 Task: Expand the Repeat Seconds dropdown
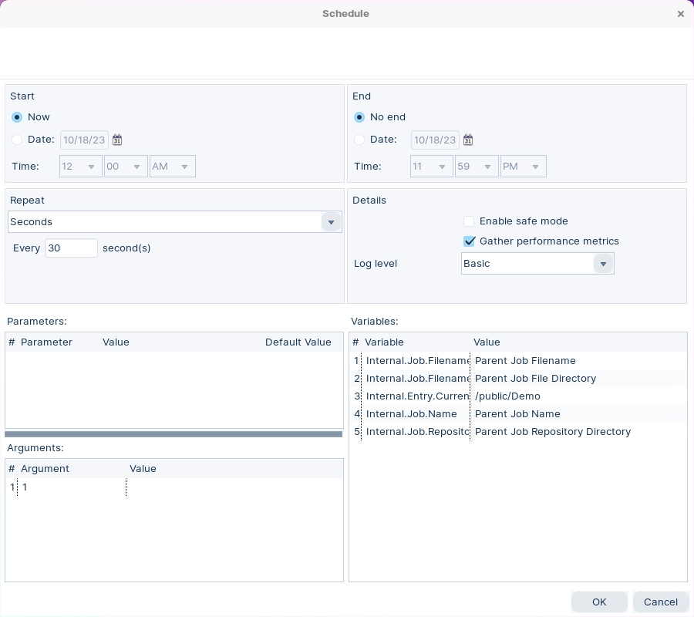331,222
